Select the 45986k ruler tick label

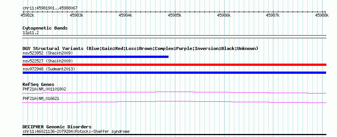(x=223, y=15)
